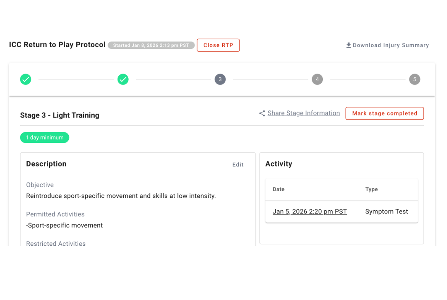Click the Type column header
Viewport: 447px width, 300px height.
coord(371,190)
